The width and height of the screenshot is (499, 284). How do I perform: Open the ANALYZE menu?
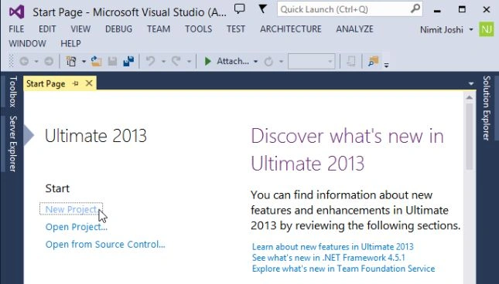coord(355,29)
